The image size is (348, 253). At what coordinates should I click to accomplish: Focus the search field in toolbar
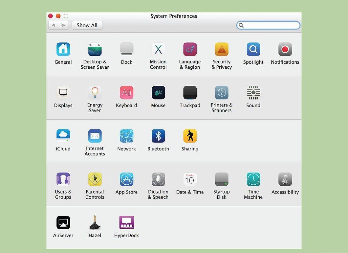(268, 25)
